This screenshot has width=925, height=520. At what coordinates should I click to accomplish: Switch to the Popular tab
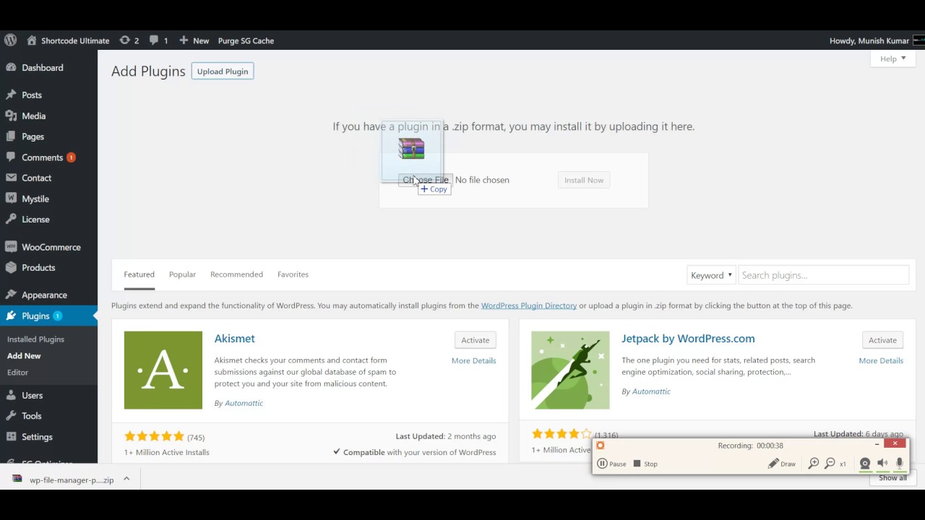click(182, 274)
